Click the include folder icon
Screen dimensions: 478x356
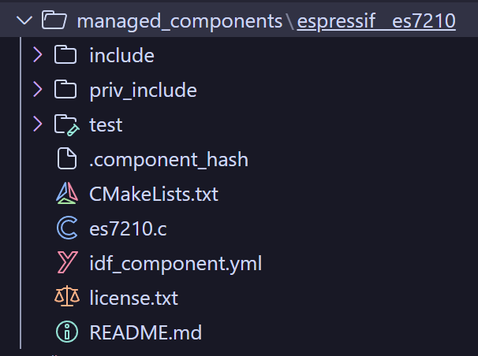click(66, 55)
